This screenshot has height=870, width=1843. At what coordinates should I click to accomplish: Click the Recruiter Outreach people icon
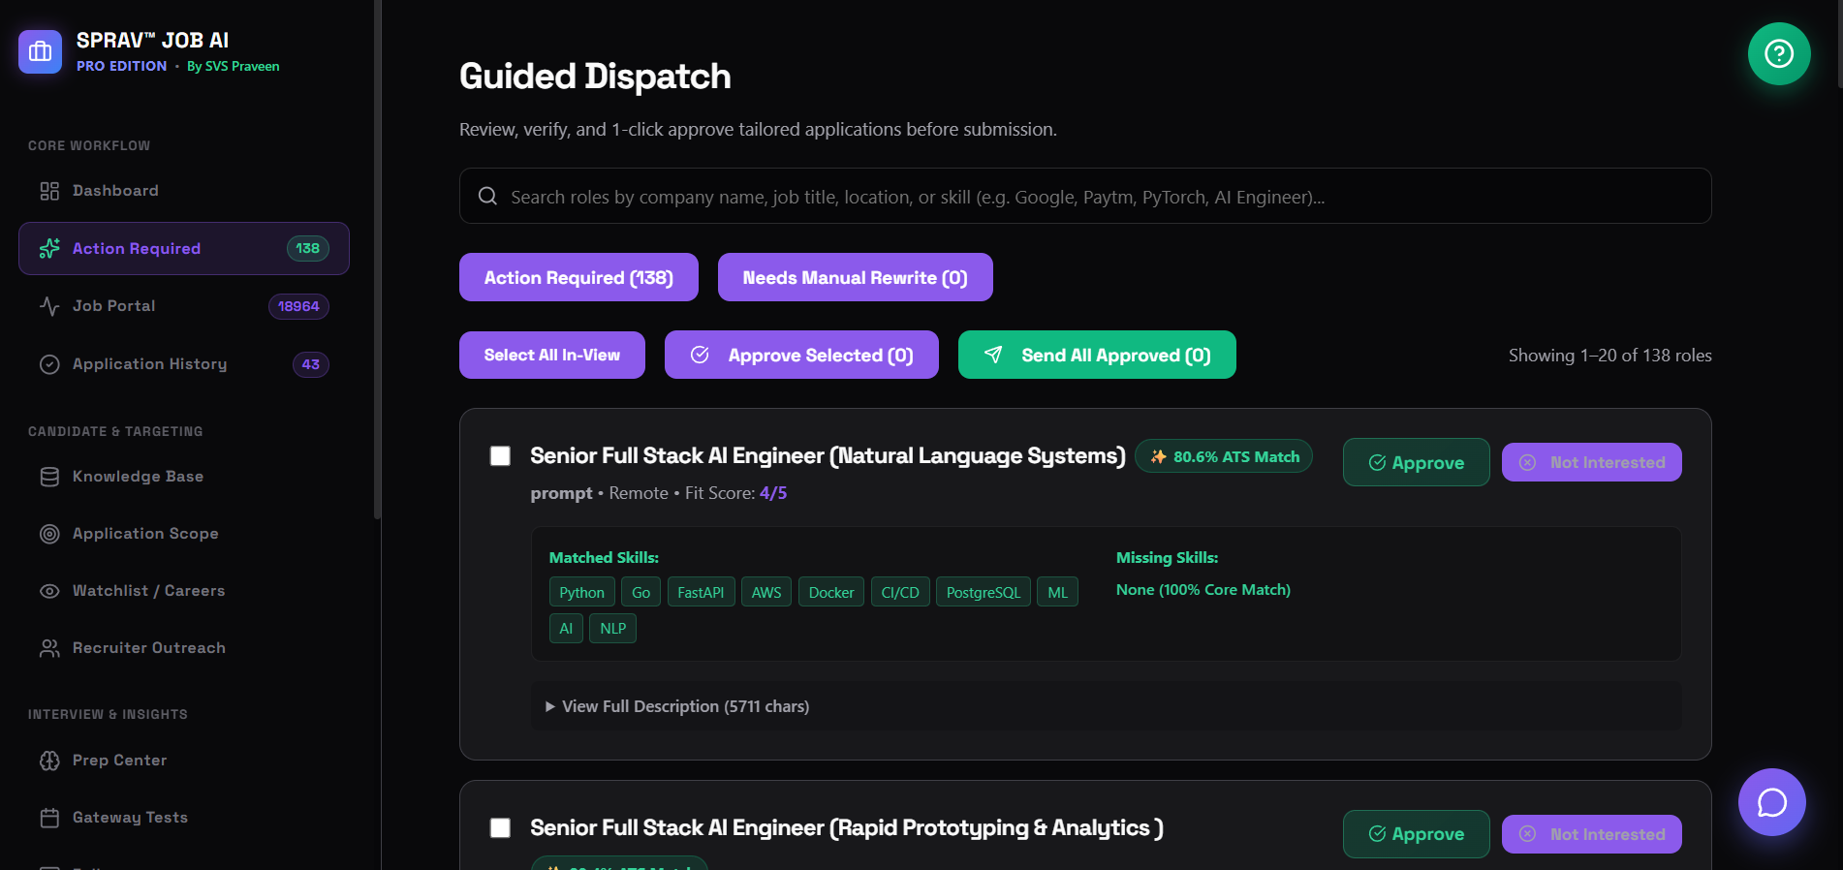[x=49, y=648]
